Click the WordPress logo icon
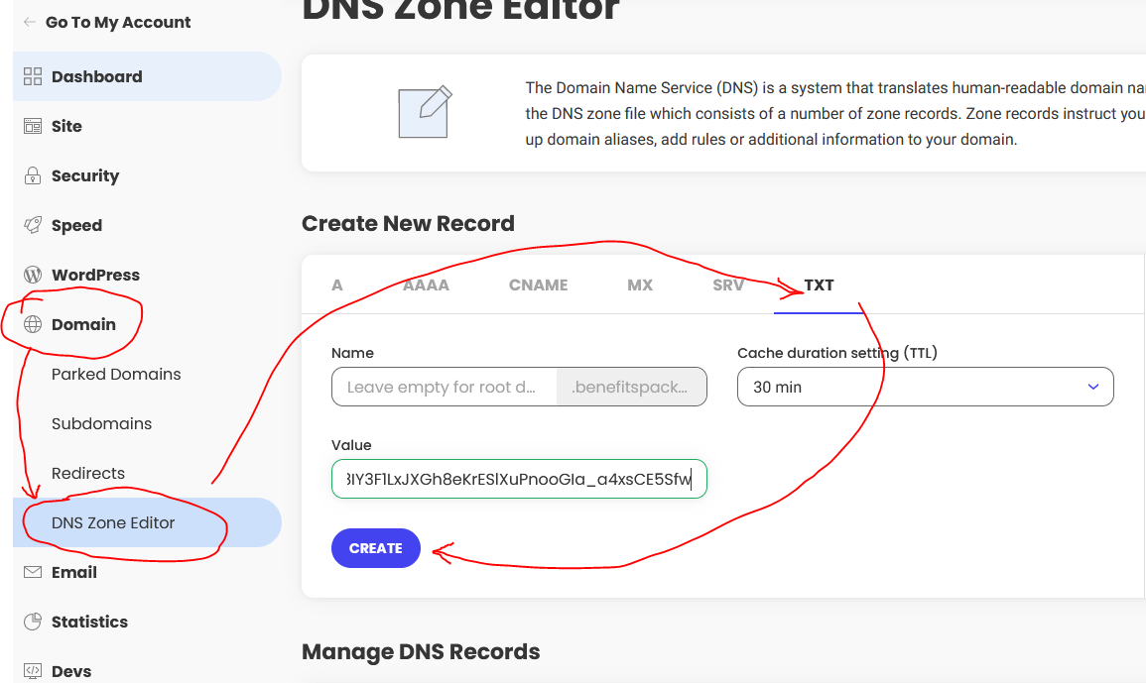This screenshot has height=683, width=1146. coord(33,275)
